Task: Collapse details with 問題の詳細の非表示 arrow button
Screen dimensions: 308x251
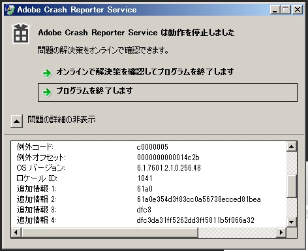Action: click(17, 121)
